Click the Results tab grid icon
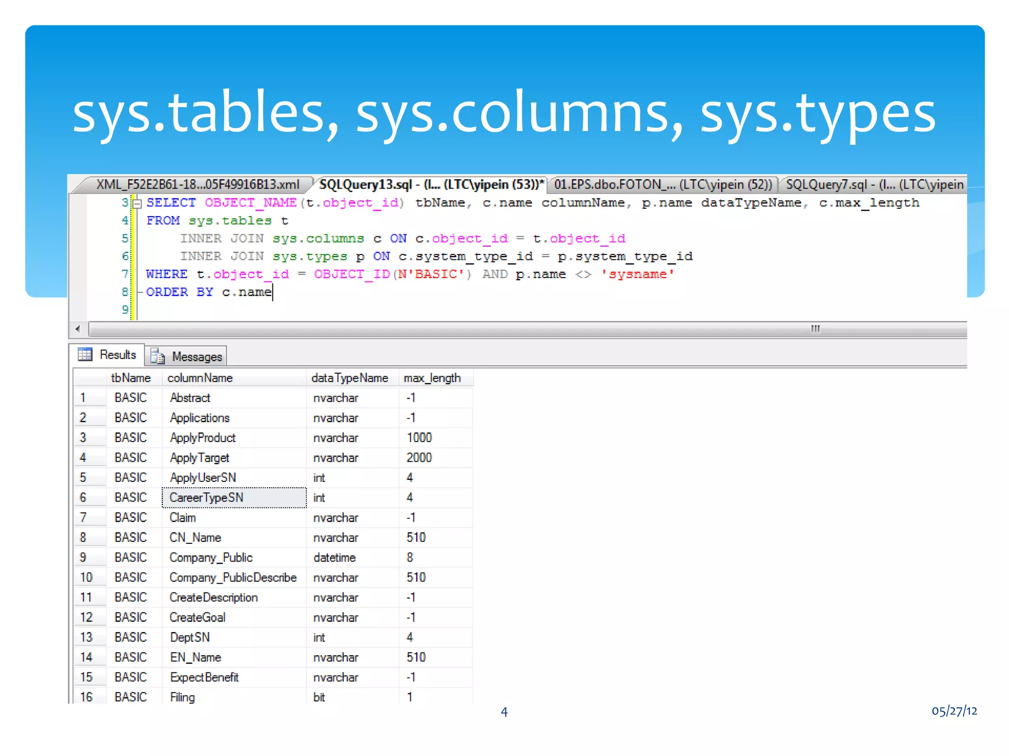Image resolution: width=1009 pixels, height=756 pixels. click(x=85, y=354)
